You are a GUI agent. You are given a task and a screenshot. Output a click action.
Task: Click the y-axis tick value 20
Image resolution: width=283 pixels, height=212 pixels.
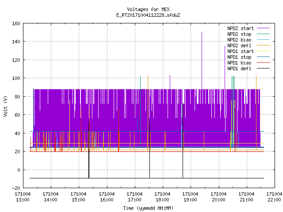click(x=17, y=151)
